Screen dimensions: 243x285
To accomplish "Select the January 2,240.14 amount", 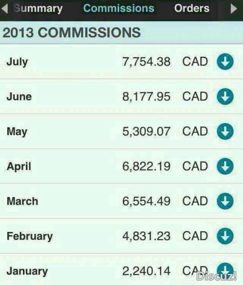I will click(x=147, y=271).
